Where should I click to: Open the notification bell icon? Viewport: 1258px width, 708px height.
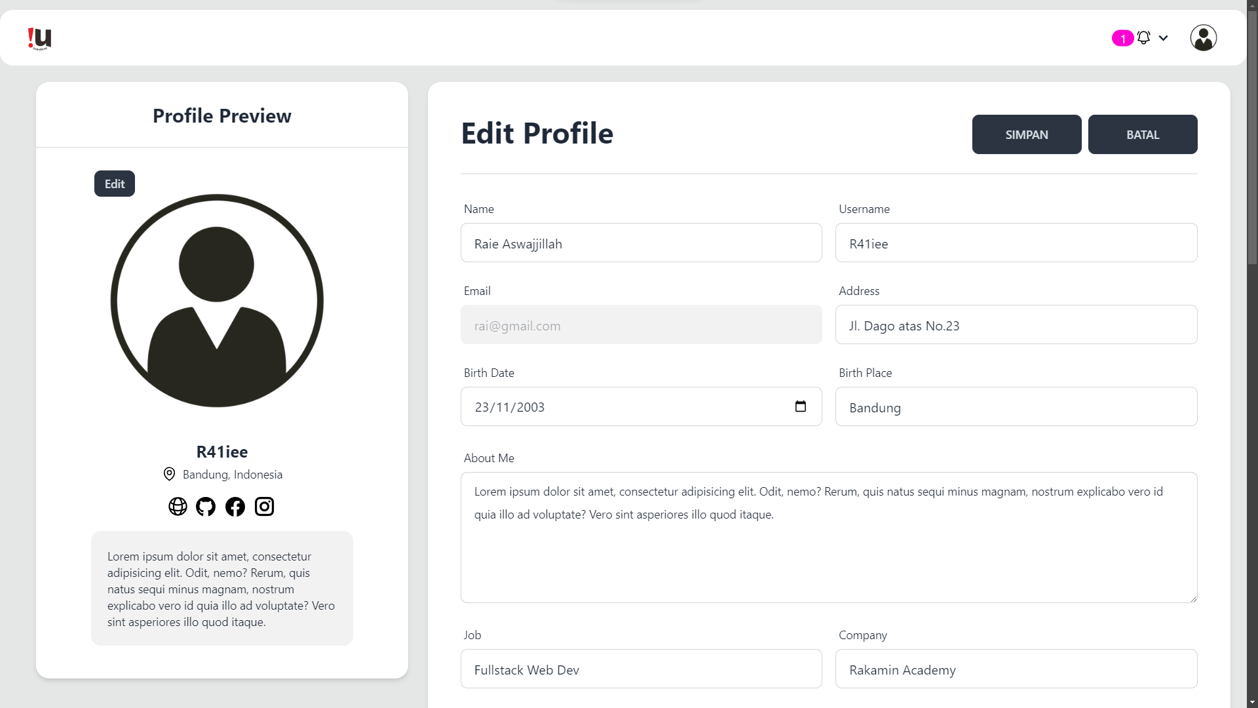coord(1143,38)
